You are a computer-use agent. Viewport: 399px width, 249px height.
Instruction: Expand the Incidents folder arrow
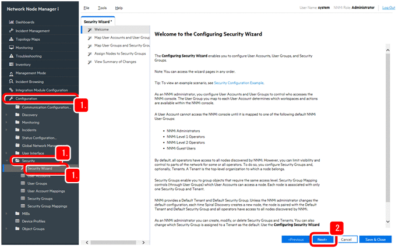[x=6, y=130]
